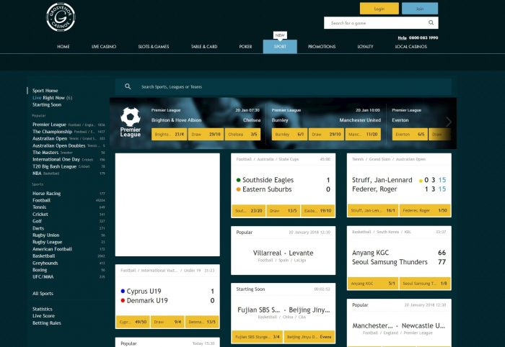Viewport: 505px width, 347px height.
Task: Advance the Premier League carousel arrow
Action: pos(449,122)
